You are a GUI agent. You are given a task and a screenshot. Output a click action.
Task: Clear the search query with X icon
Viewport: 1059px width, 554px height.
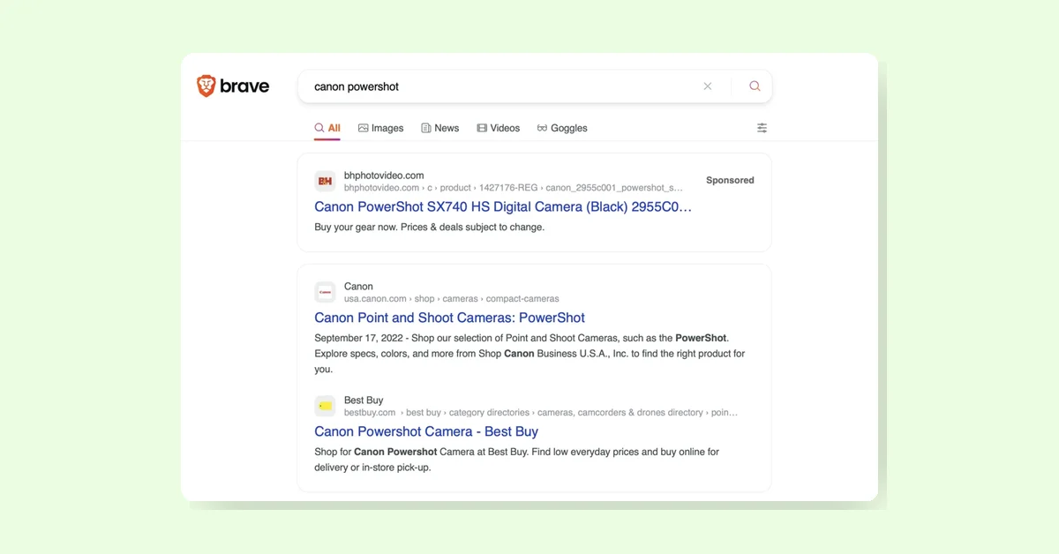(x=707, y=86)
